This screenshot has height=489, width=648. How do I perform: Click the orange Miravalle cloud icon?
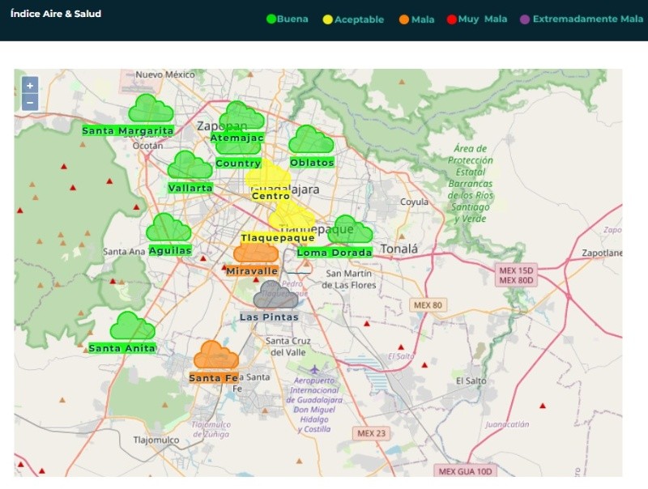256,252
